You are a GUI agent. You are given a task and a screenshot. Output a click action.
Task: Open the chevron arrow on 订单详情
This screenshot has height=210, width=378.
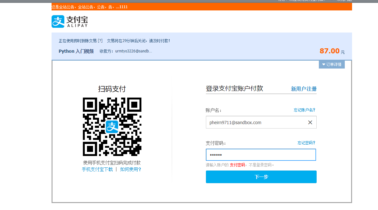(323, 64)
